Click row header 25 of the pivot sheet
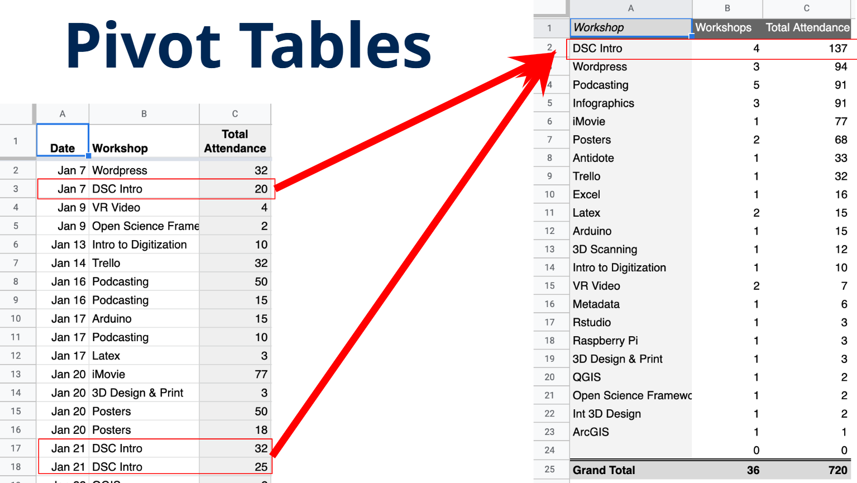The image size is (857, 483). [549, 470]
